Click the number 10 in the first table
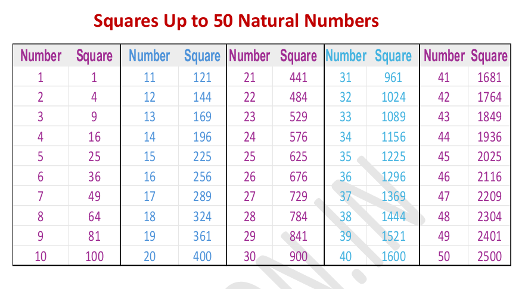Image resolution: width=525 pixels, height=289 pixels. tap(41, 256)
